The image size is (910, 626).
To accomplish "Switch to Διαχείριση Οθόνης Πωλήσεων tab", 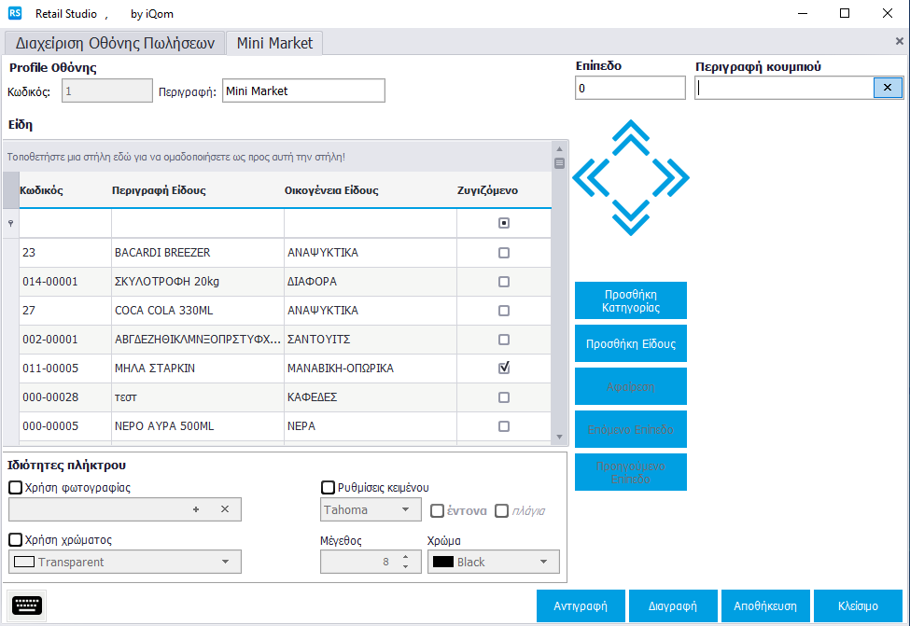I will [x=116, y=43].
